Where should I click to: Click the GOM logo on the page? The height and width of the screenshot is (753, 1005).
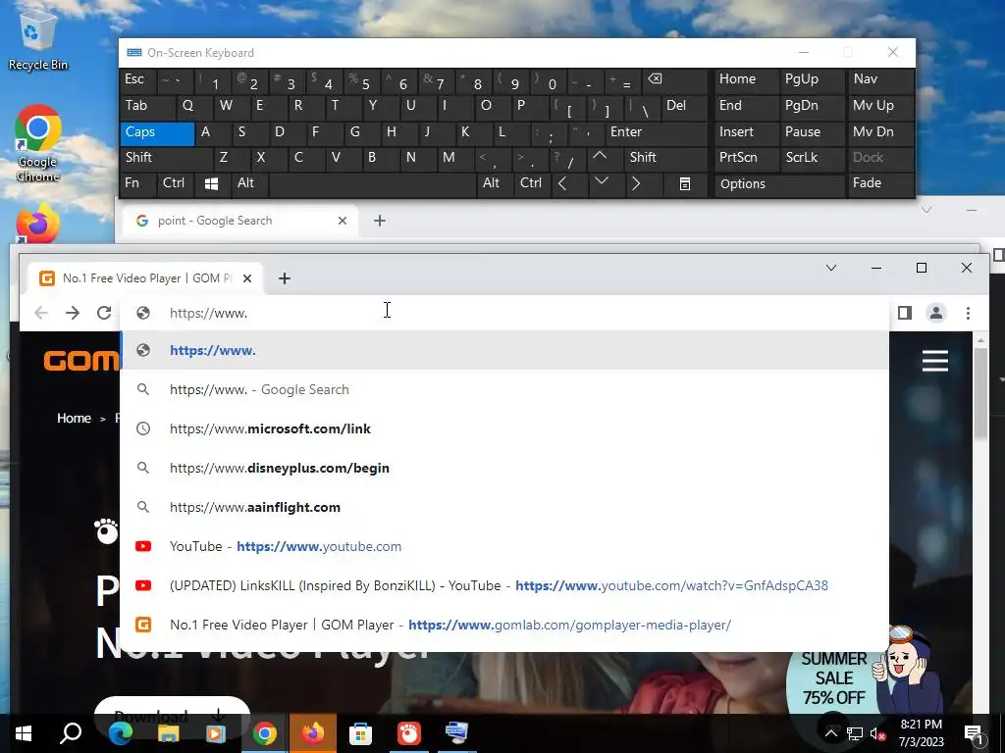pyautogui.click(x=81, y=361)
